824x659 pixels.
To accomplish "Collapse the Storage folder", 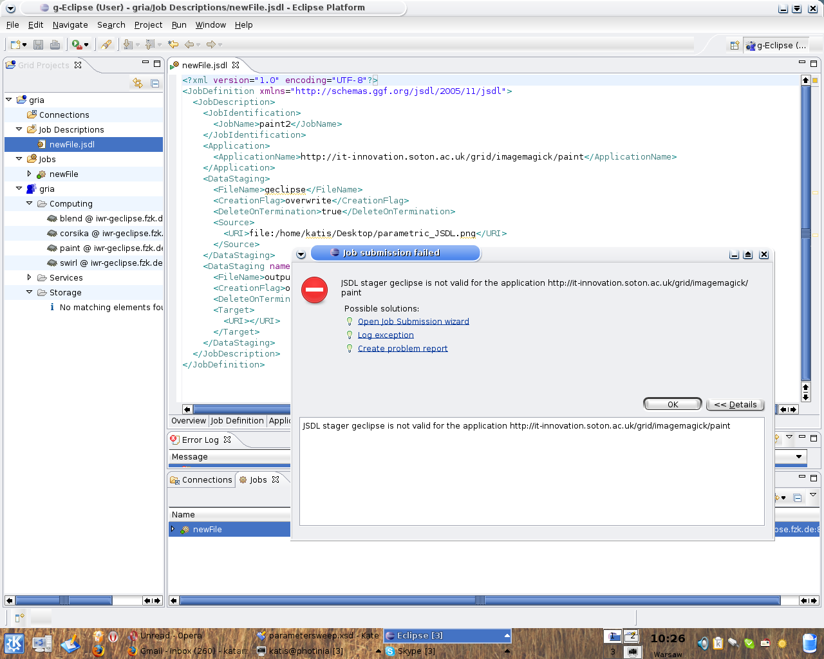I will 29,292.
